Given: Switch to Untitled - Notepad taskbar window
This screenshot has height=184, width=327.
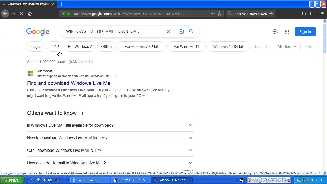Looking at the screenshot, I should (90, 180).
